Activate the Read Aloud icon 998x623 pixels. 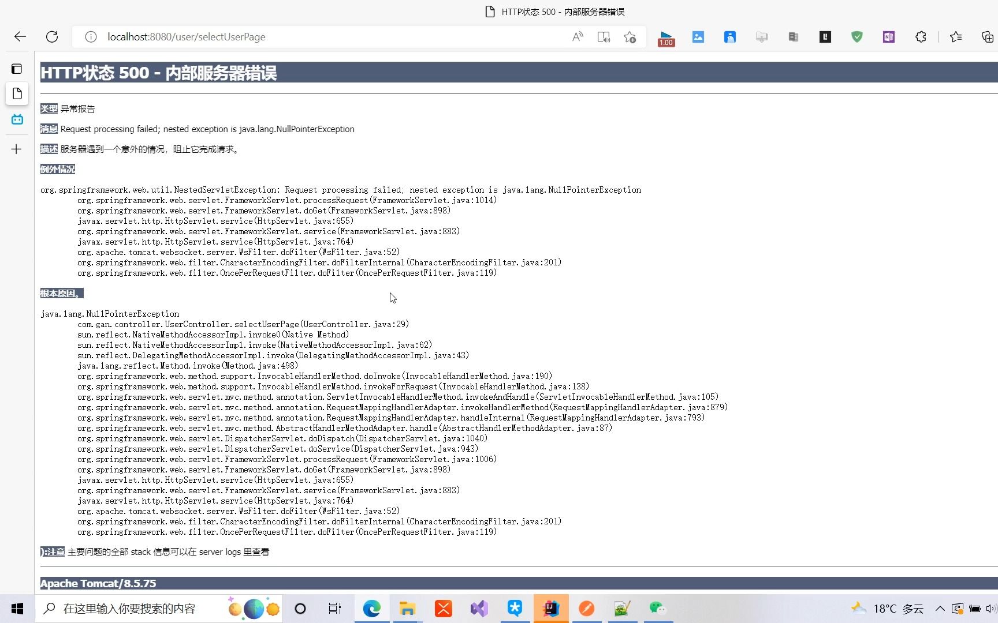[x=578, y=37]
